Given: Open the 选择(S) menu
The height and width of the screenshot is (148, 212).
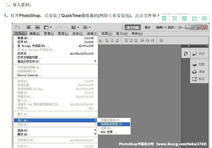Looking at the screenshot, I should [x=77, y=34].
